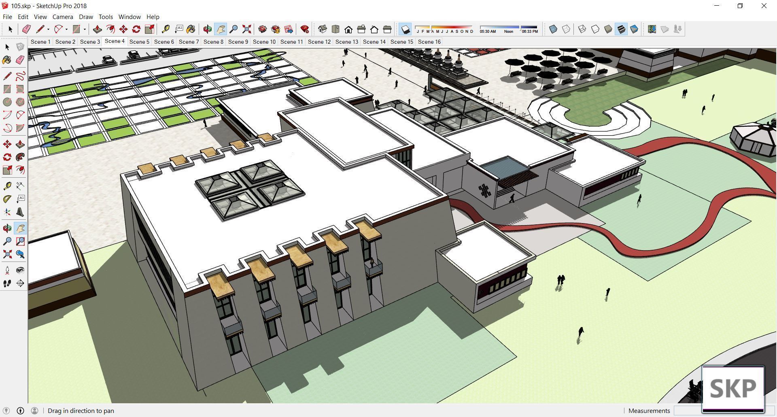The height and width of the screenshot is (417, 777).
Task: Switch to Scene 1 tab
Action: point(40,42)
